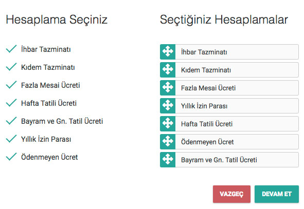Uncheck the Bayram ve Gn. Tatil Ücreti checkmark
Image resolution: width=304 pixels, height=209 pixels.
(x=11, y=121)
